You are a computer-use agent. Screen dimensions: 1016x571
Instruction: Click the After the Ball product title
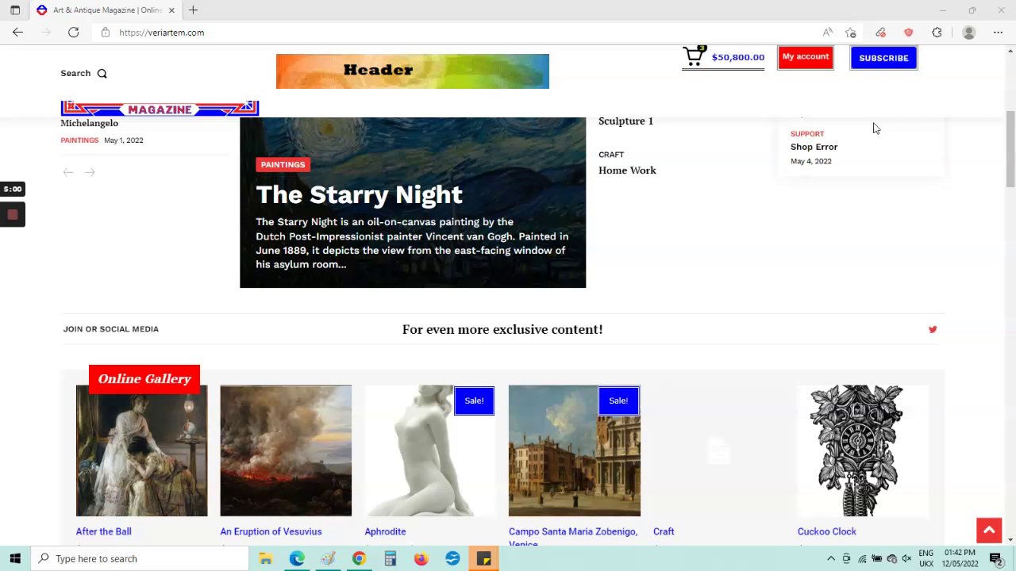coord(103,531)
